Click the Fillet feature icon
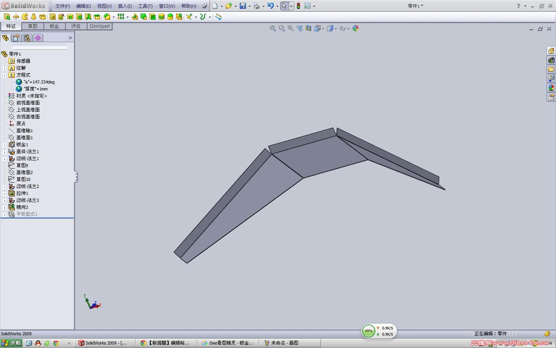 pyautogui.click(x=107, y=17)
